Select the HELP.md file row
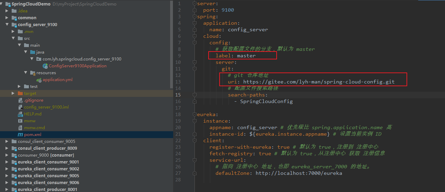 [86, 114]
